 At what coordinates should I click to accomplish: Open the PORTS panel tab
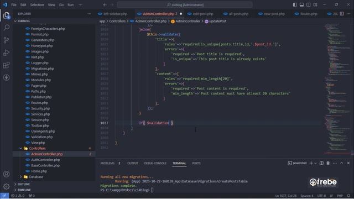[196, 163]
